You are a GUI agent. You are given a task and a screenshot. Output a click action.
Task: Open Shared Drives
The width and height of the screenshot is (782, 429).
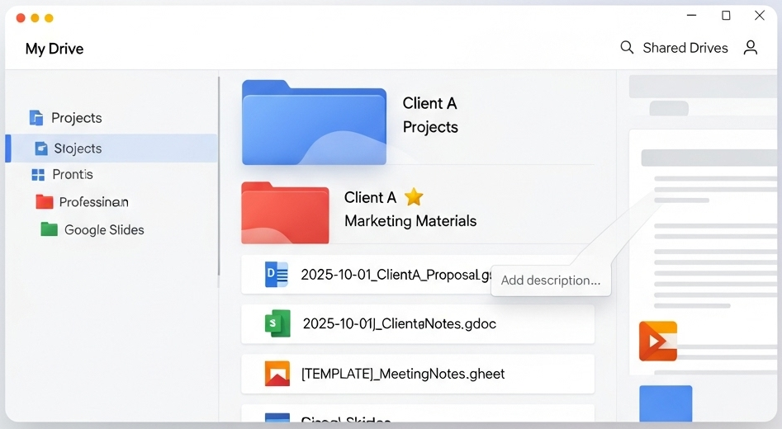tap(685, 48)
